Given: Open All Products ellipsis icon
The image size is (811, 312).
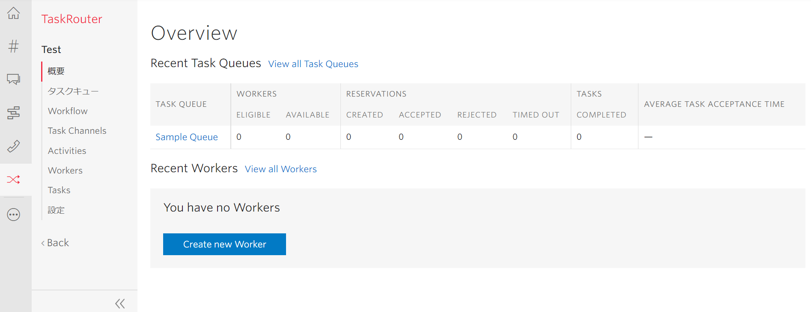Looking at the screenshot, I should (14, 215).
